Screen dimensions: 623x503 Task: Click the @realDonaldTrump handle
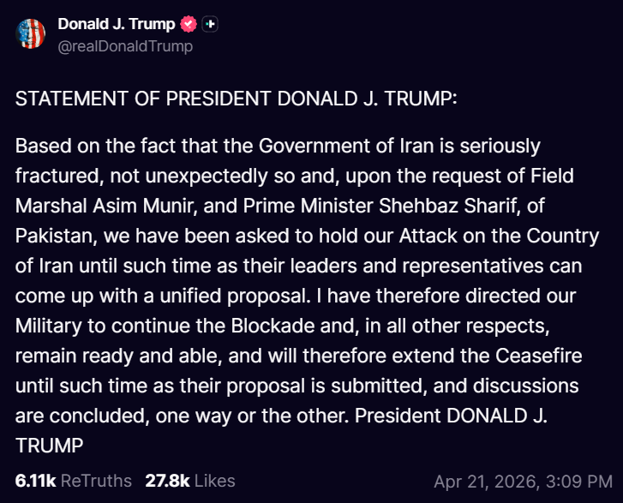pyautogui.click(x=125, y=46)
